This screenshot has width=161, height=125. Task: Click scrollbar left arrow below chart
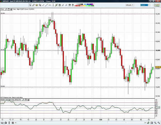pos(16,123)
